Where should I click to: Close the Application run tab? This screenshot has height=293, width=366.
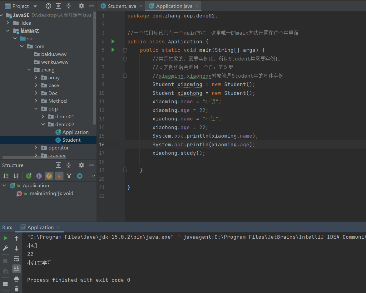[x=58, y=227]
